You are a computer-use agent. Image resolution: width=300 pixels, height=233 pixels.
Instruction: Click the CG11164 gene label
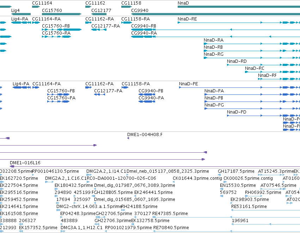[x=42, y=3]
